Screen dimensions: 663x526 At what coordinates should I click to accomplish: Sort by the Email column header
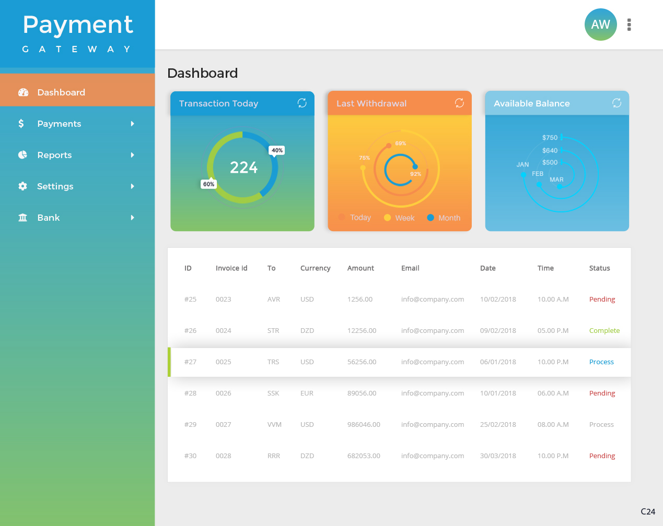[410, 268]
